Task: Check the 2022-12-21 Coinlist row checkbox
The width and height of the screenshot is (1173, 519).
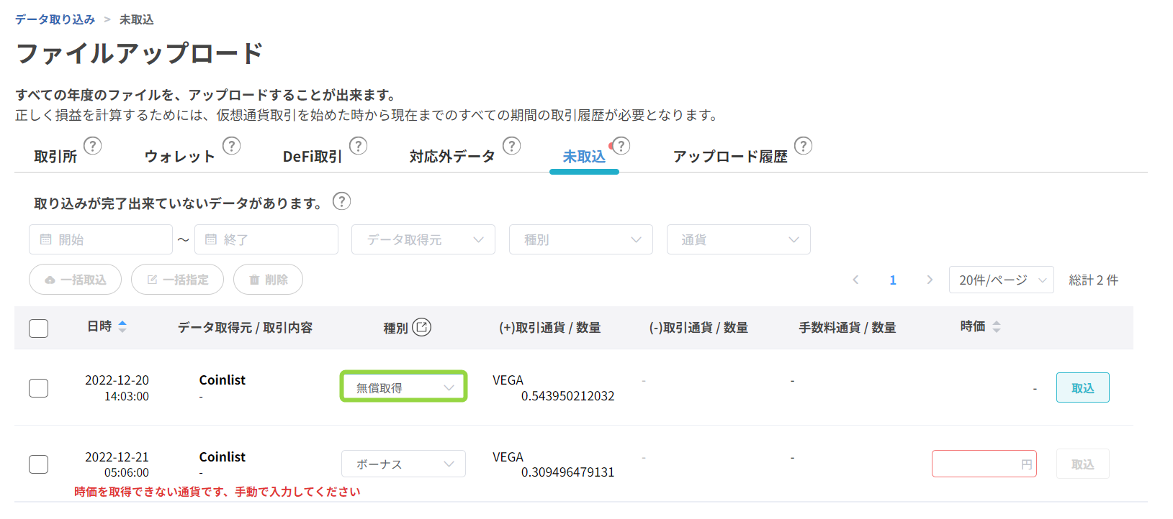Action: [x=39, y=464]
